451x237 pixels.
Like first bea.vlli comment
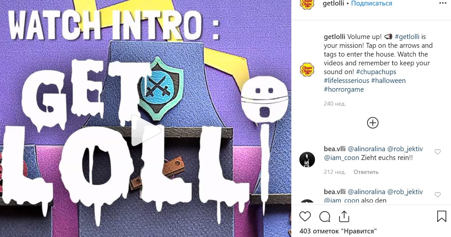[438, 152]
